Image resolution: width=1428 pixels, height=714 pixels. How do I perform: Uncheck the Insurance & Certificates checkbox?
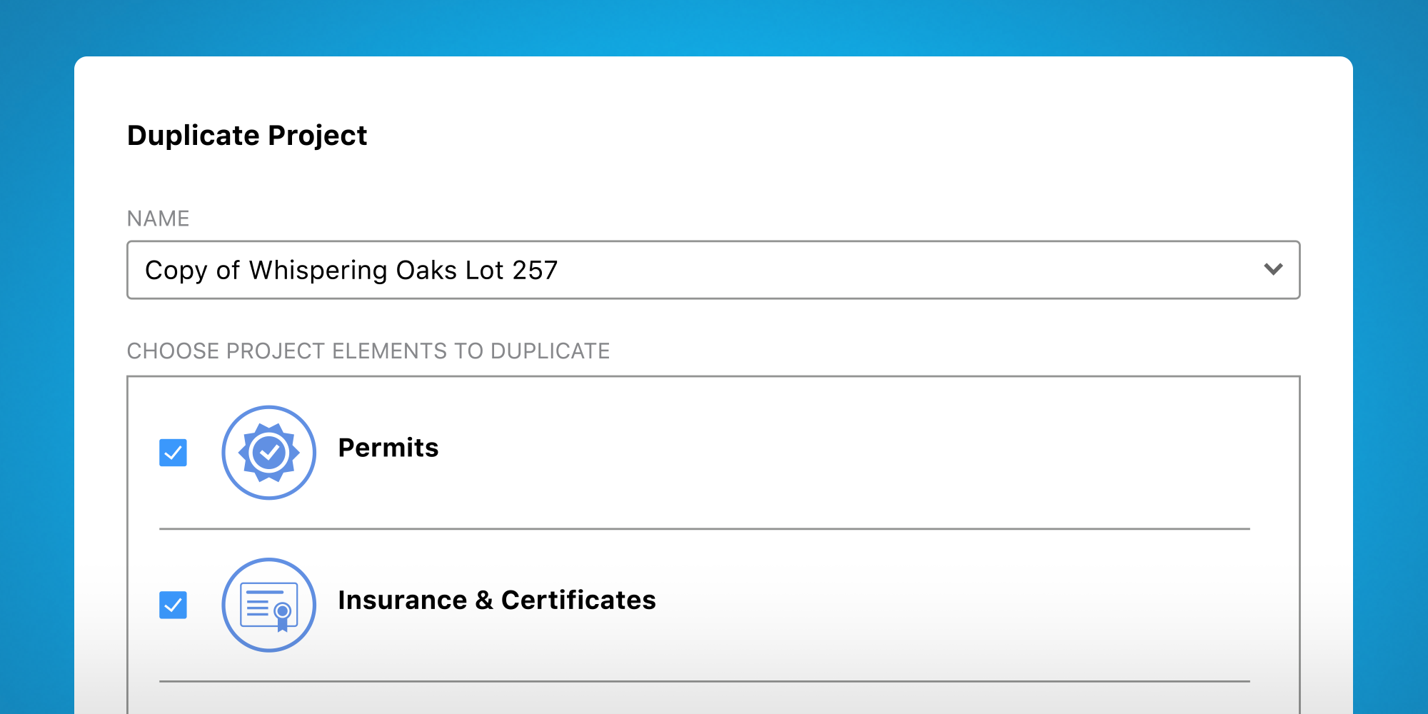172,604
